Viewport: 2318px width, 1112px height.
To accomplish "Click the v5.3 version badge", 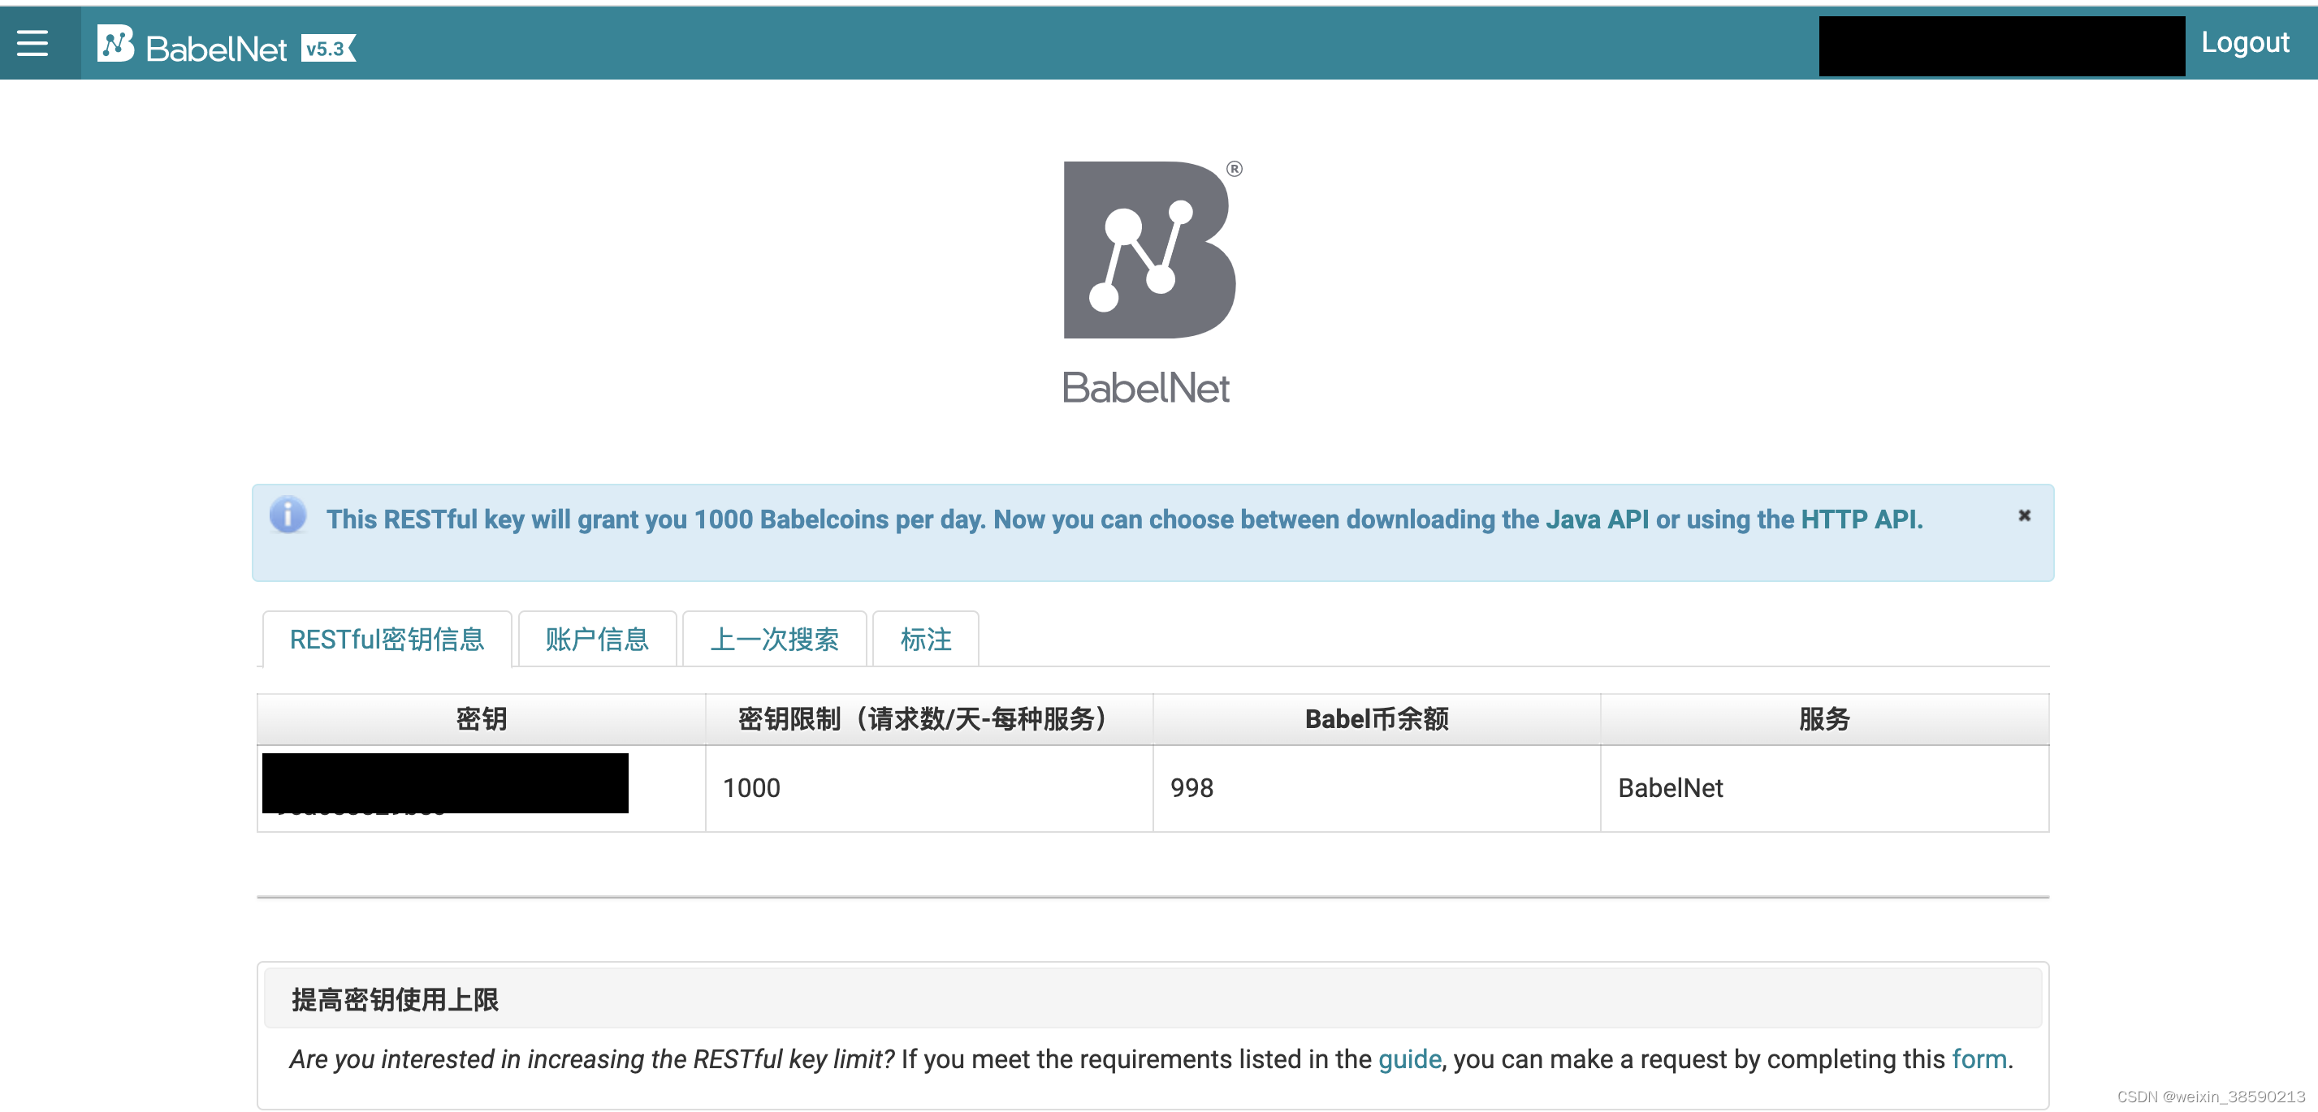I will [327, 49].
